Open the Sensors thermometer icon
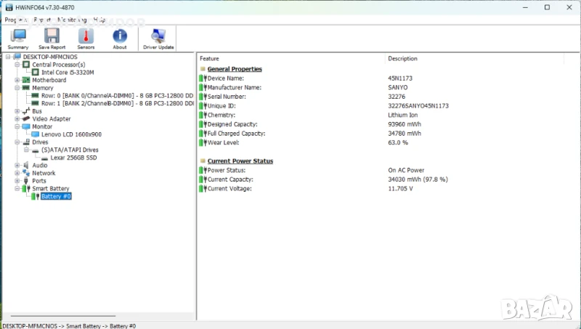 point(86,38)
